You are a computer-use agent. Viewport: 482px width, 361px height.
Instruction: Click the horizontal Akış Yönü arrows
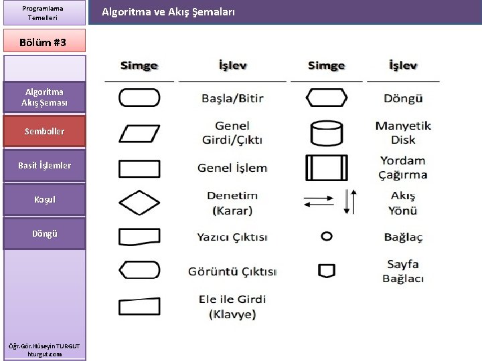(319, 202)
